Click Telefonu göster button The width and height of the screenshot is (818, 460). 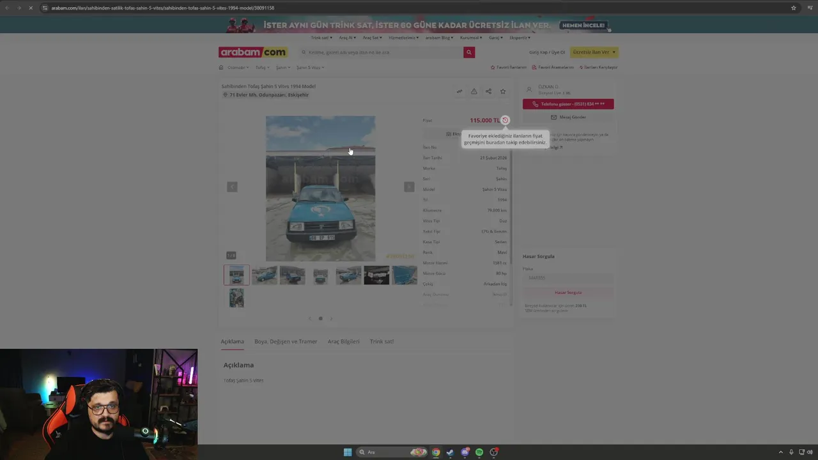[568, 103]
